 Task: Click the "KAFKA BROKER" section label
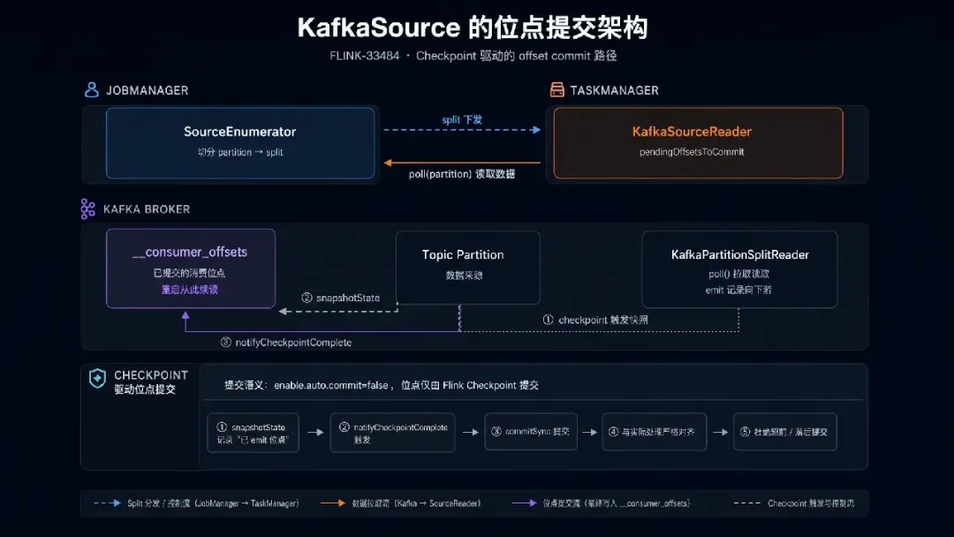(x=147, y=209)
